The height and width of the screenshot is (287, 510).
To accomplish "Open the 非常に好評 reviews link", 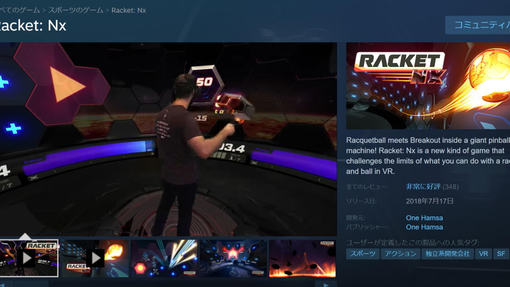I will point(422,187).
